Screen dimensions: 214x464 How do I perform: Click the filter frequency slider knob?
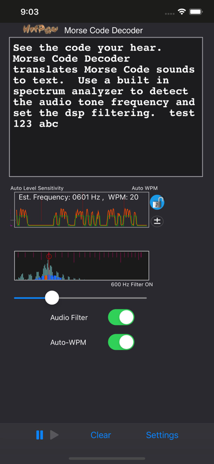pyautogui.click(x=52, y=298)
